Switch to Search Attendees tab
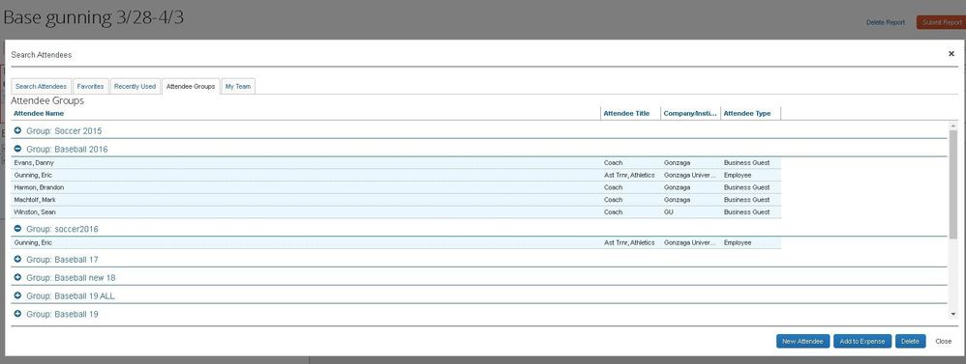This screenshot has width=966, height=364. (42, 87)
